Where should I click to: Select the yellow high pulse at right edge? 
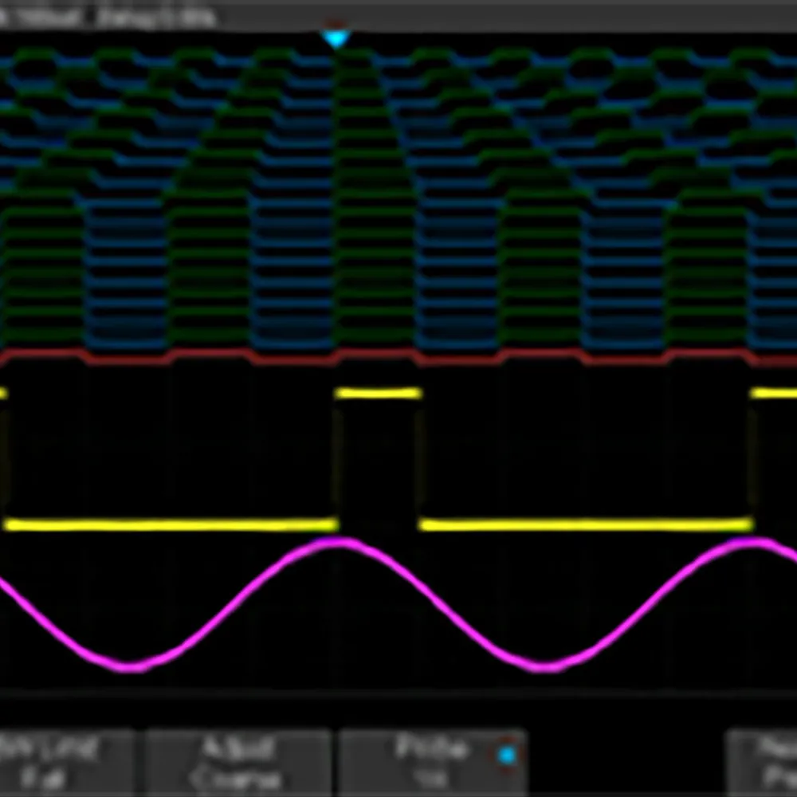[773, 393]
